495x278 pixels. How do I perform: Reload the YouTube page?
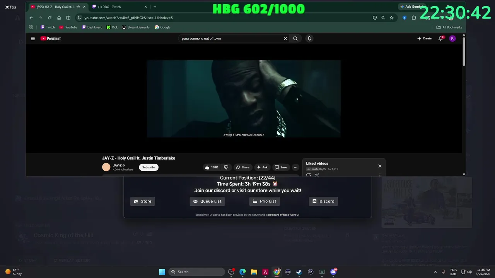[x=49, y=18]
